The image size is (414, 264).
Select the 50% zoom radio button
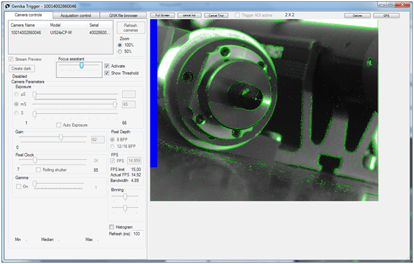pos(120,52)
